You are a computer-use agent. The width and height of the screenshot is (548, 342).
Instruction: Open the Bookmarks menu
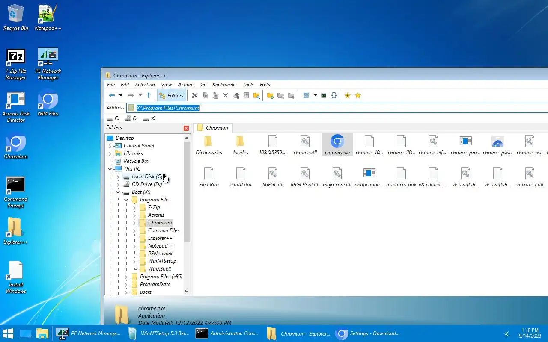pyautogui.click(x=224, y=85)
